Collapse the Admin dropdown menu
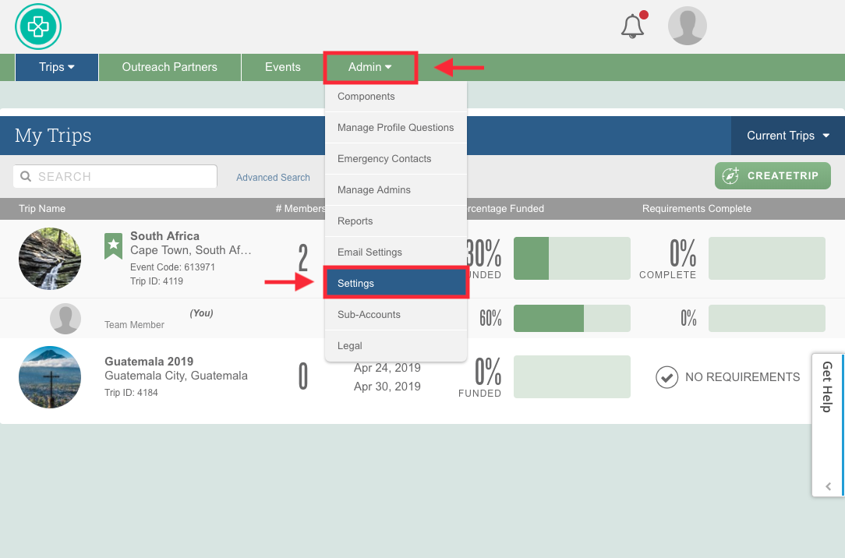The width and height of the screenshot is (845, 558). tap(370, 67)
